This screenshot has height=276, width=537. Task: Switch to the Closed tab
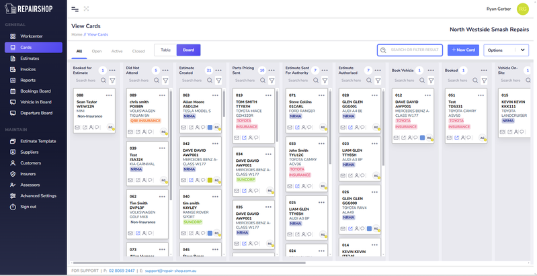click(x=138, y=51)
